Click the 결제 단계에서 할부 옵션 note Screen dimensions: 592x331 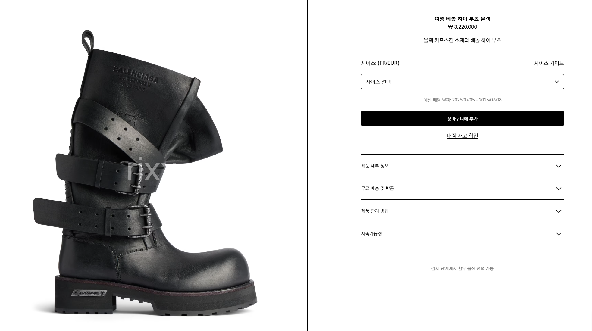462,268
